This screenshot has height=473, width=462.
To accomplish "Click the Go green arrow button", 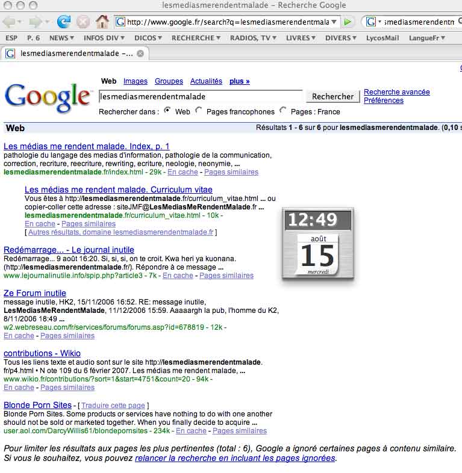I will (348, 22).
